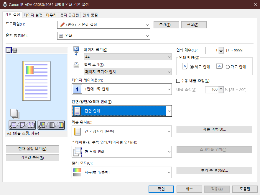Switch to the 마무리 tab
This screenshot has width=260, height=195.
point(51,15)
